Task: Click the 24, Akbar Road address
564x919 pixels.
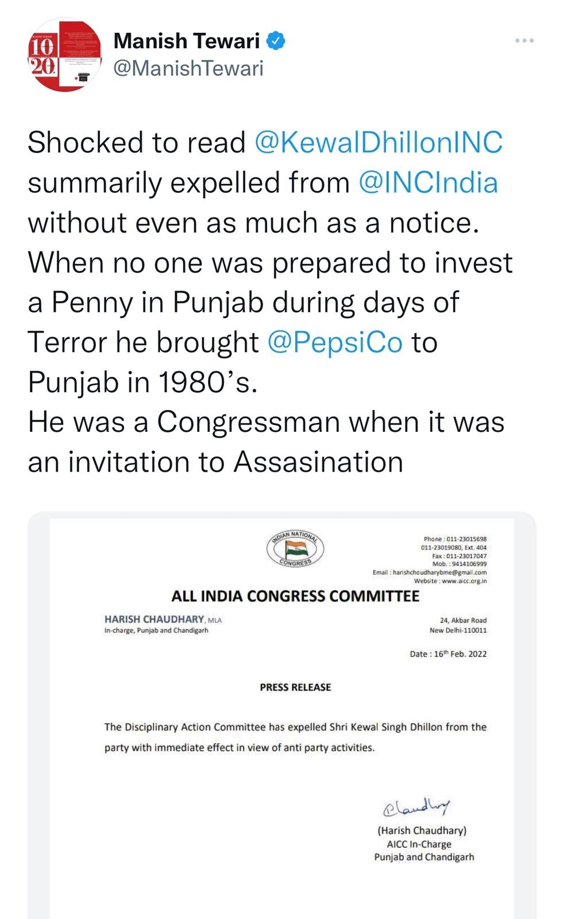Action: [x=463, y=620]
